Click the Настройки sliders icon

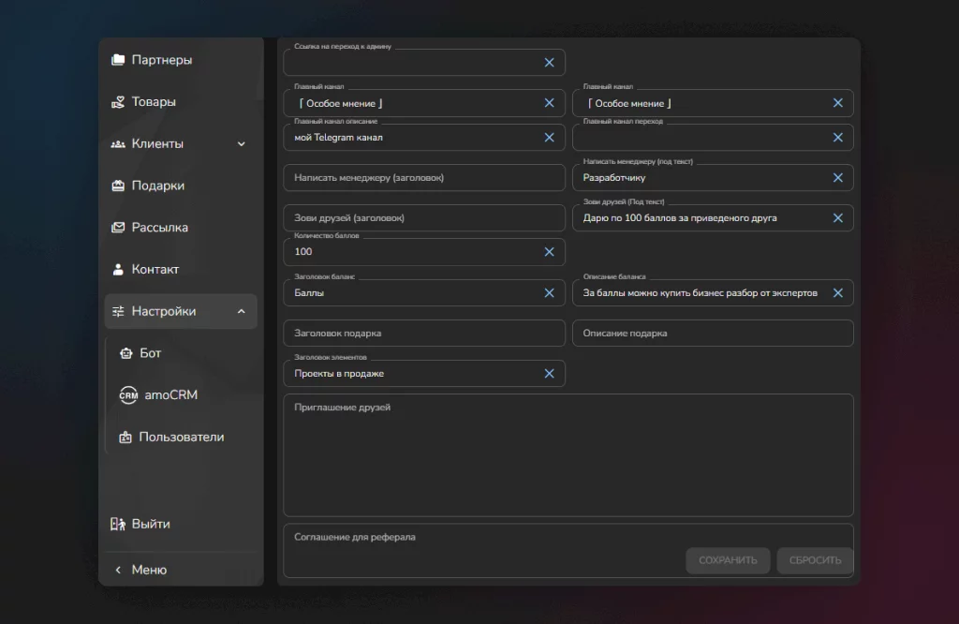[x=118, y=311]
